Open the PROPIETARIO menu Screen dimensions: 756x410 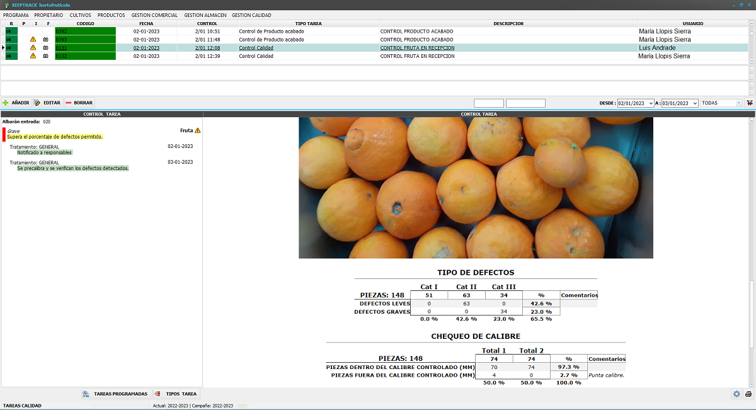49,14
